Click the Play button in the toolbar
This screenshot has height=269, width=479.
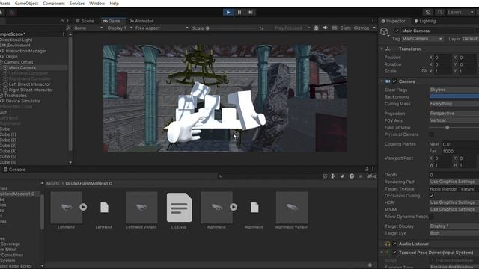pyautogui.click(x=228, y=13)
